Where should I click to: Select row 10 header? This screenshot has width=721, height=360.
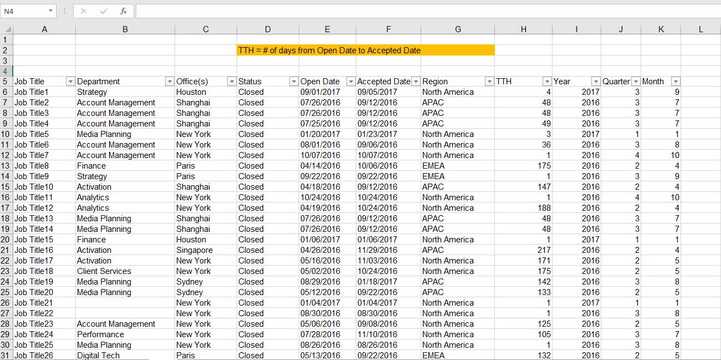[6, 134]
